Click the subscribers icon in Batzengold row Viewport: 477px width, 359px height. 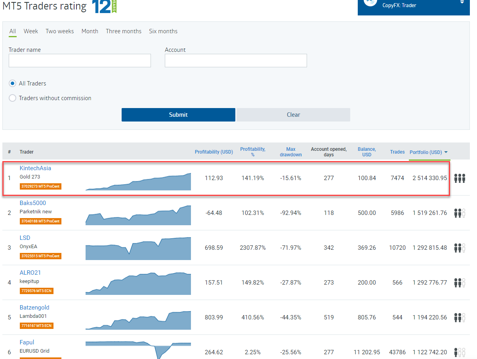pyautogui.click(x=459, y=317)
